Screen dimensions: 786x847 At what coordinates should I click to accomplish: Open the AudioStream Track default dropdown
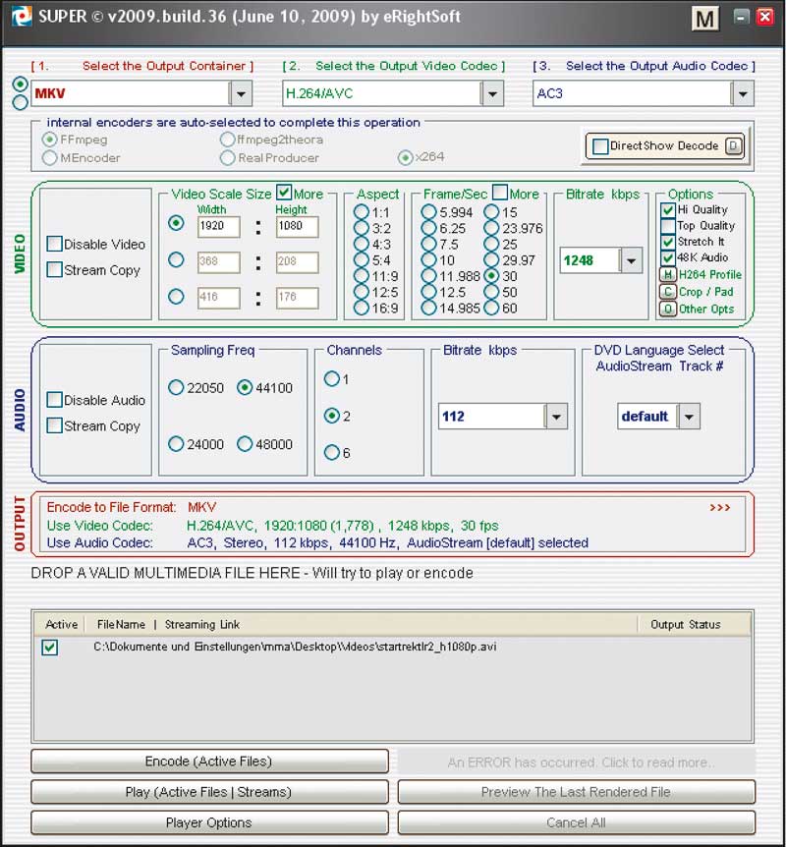click(689, 417)
